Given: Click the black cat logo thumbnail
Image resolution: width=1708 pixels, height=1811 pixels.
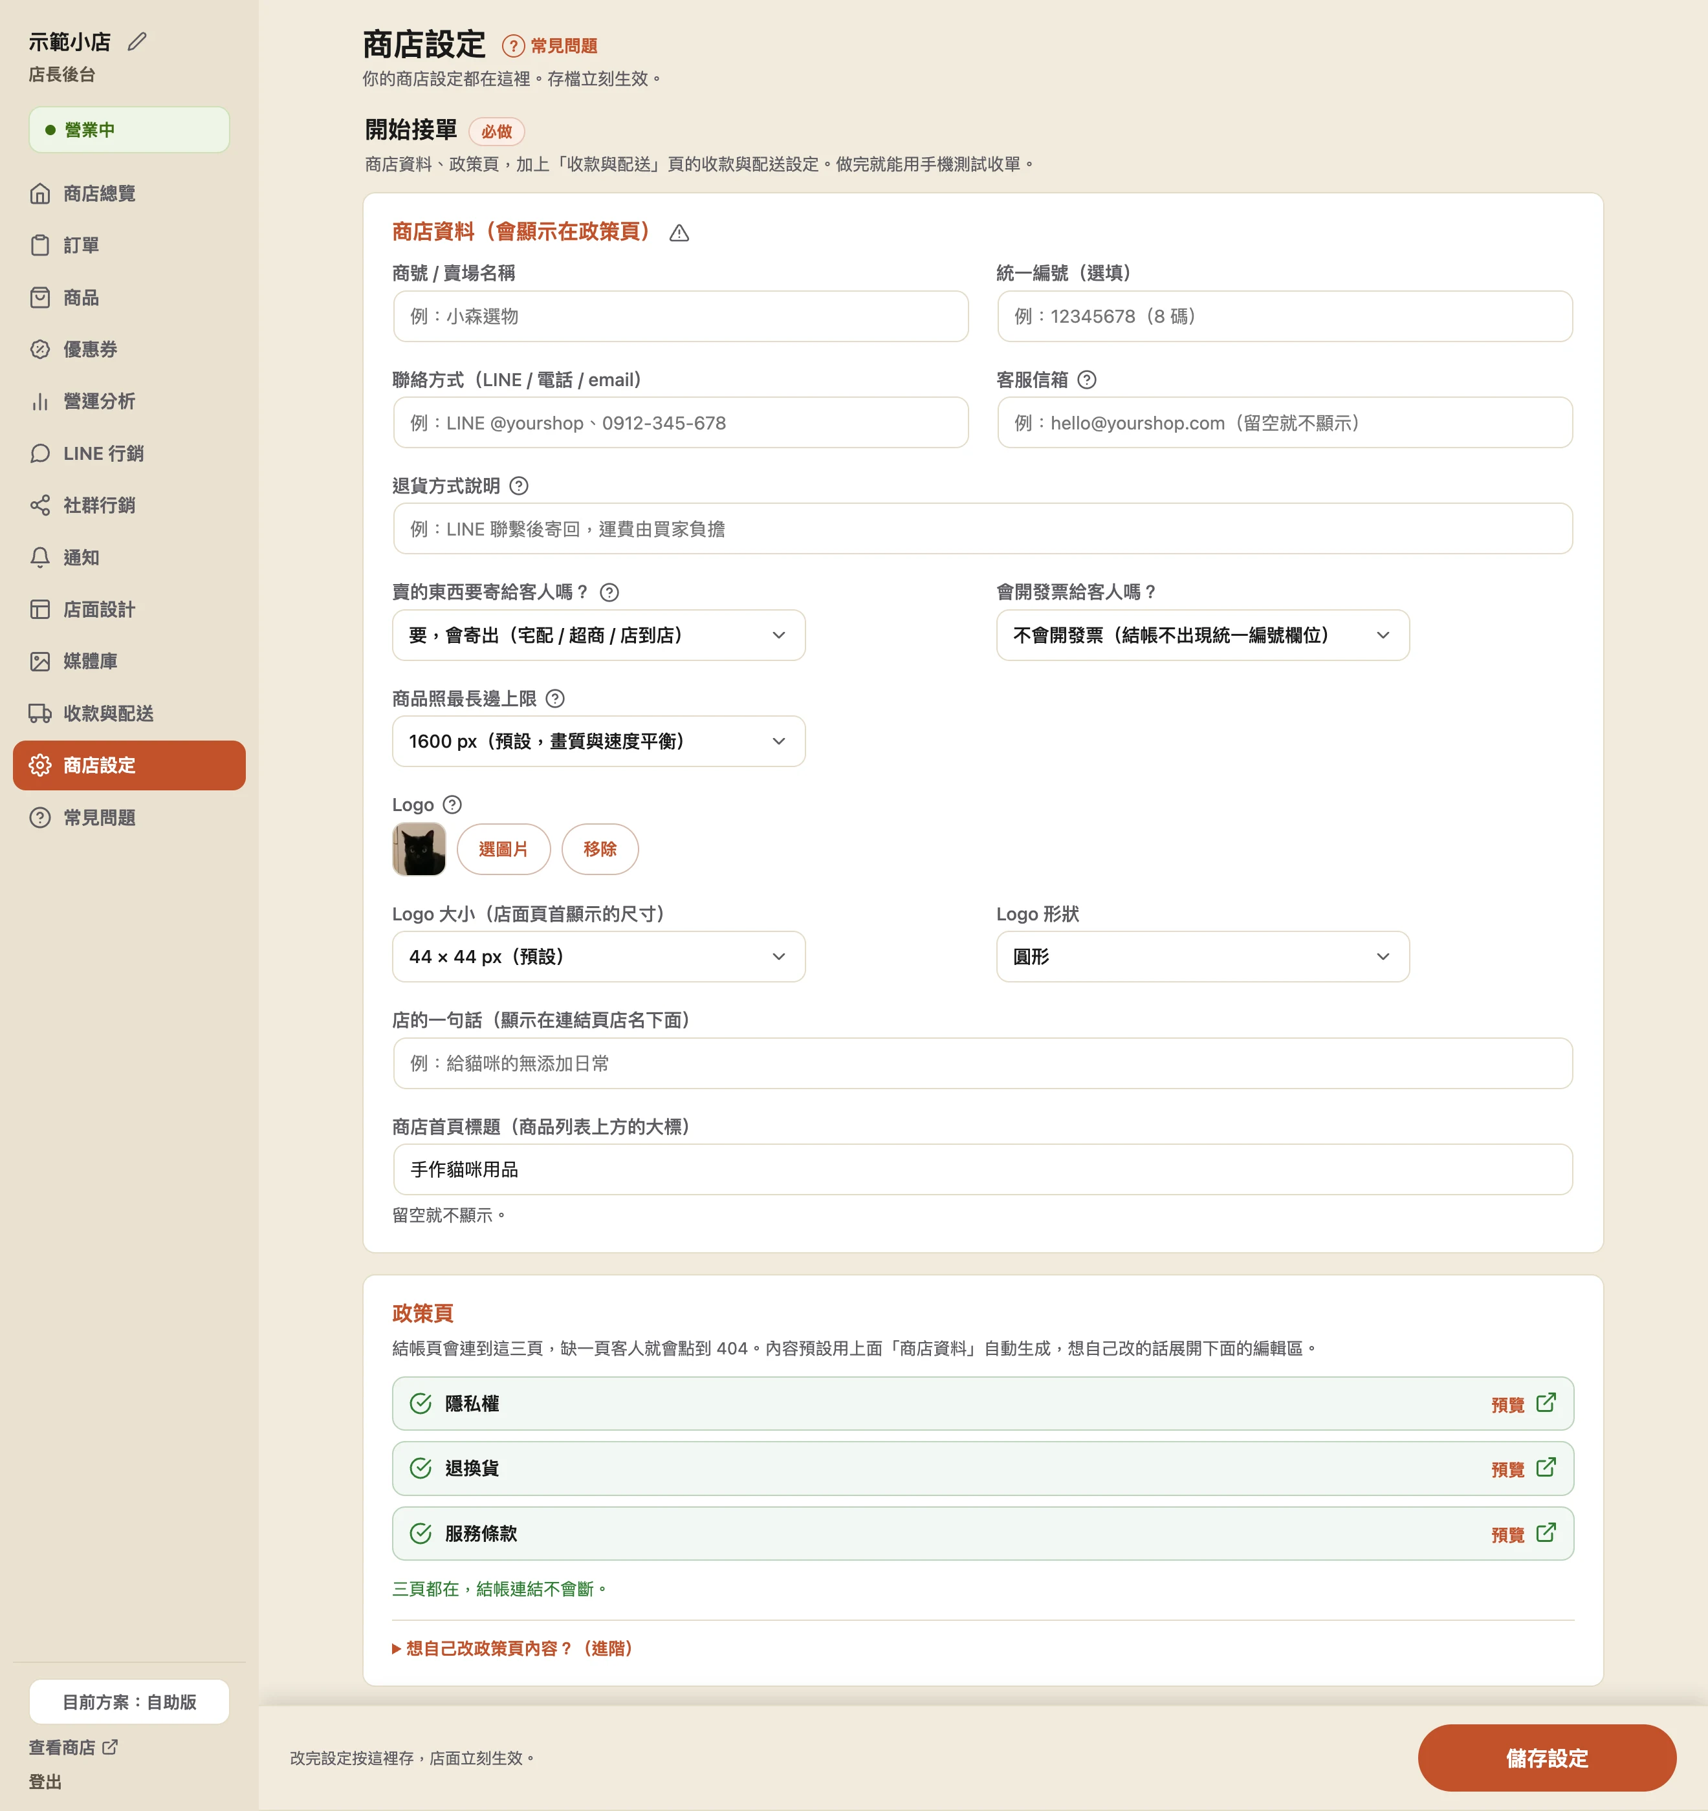Looking at the screenshot, I should pos(419,849).
